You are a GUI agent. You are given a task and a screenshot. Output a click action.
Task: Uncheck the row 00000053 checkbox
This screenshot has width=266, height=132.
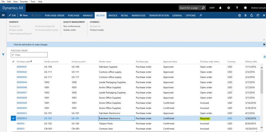point(13,118)
